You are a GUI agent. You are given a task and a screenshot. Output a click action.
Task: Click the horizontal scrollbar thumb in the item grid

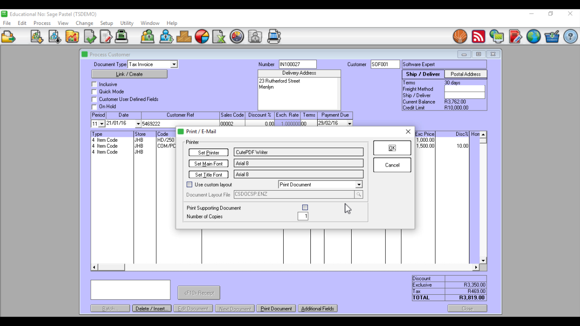111,268
